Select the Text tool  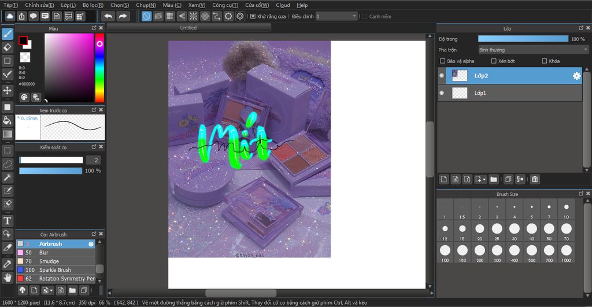7,220
